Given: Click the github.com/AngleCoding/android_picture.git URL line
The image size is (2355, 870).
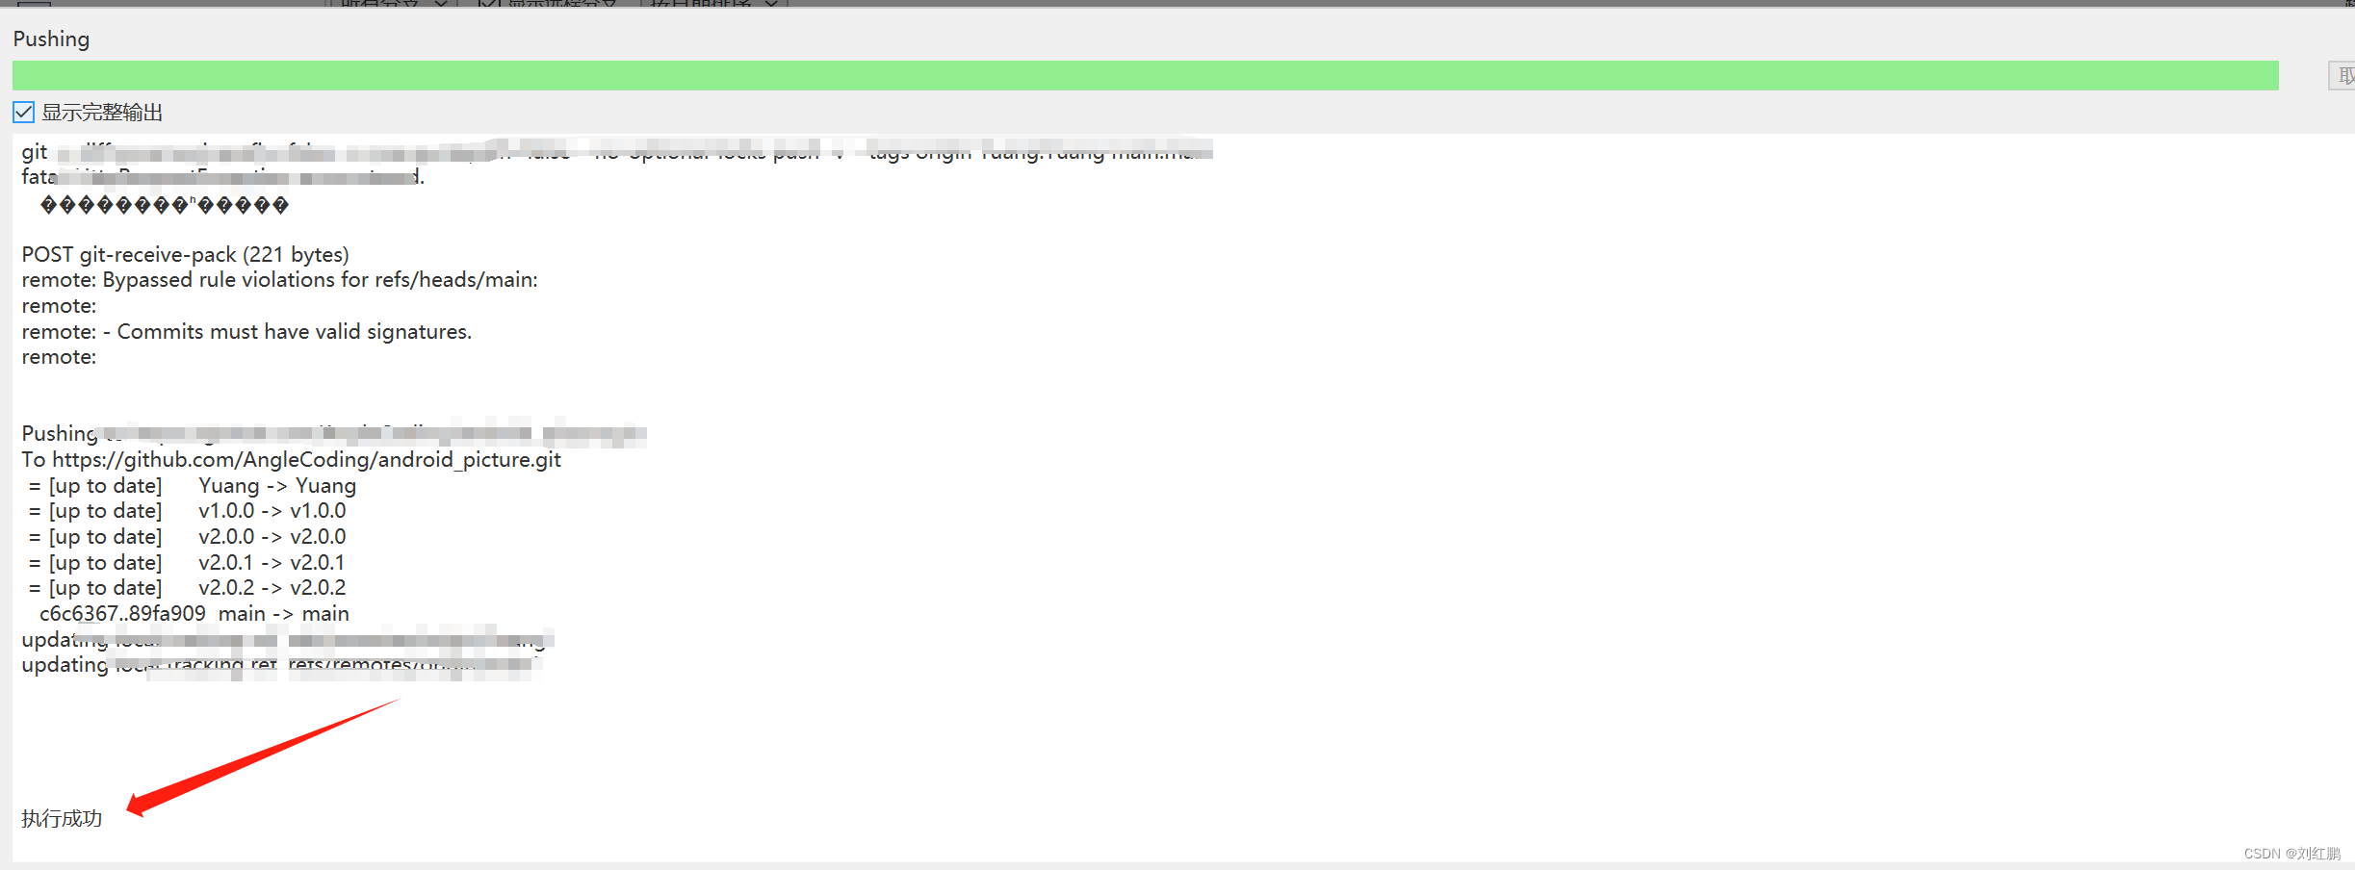Looking at the screenshot, I should click(292, 460).
